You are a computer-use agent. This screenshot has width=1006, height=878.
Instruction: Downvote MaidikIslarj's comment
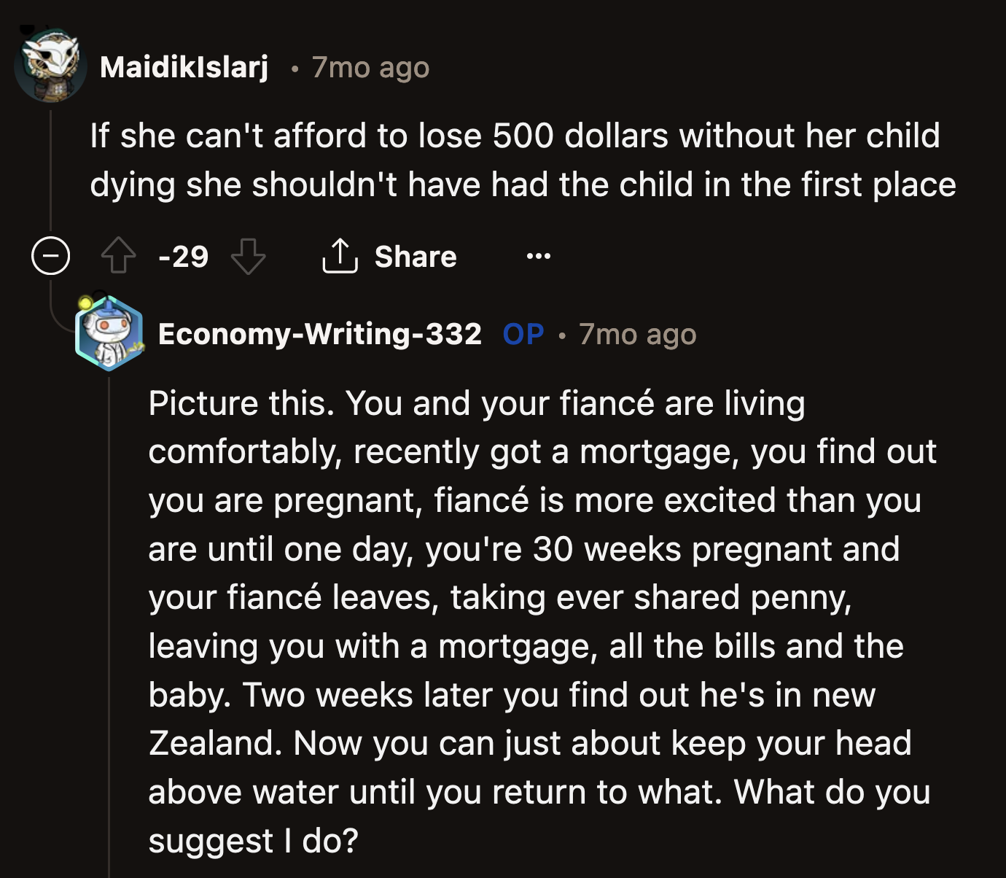251,256
